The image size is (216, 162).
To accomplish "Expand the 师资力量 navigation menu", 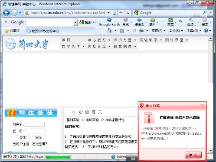I will coord(124,40).
